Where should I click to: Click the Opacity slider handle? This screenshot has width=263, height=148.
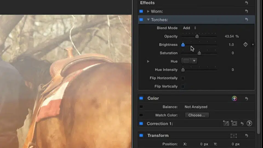coord(197,36)
